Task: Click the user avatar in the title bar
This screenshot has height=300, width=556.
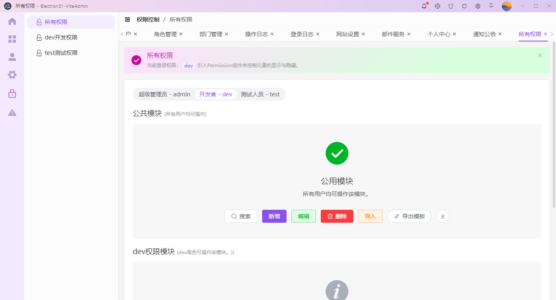Action: click(506, 6)
